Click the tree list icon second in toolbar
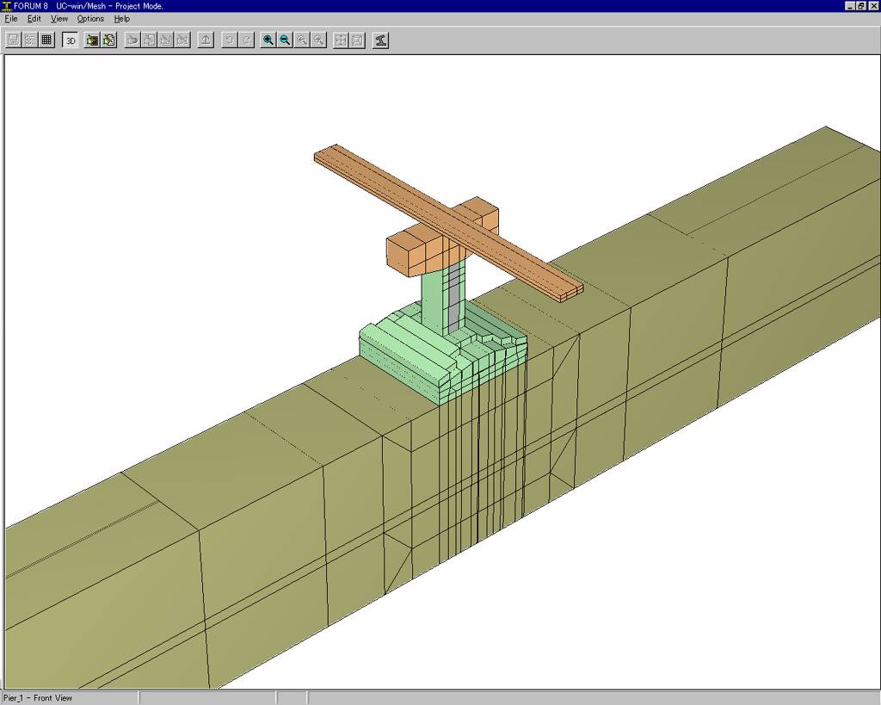This screenshot has width=881, height=705. [x=30, y=40]
